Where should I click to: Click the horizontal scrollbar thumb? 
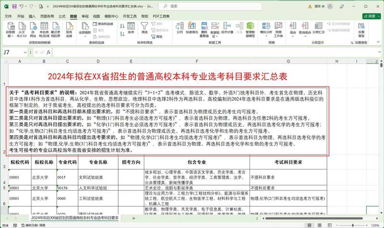click(314, 218)
